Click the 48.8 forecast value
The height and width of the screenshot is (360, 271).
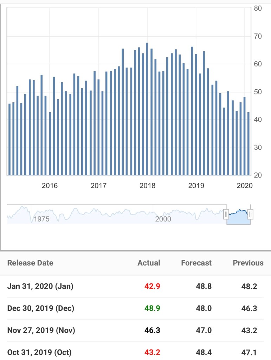tap(204, 286)
